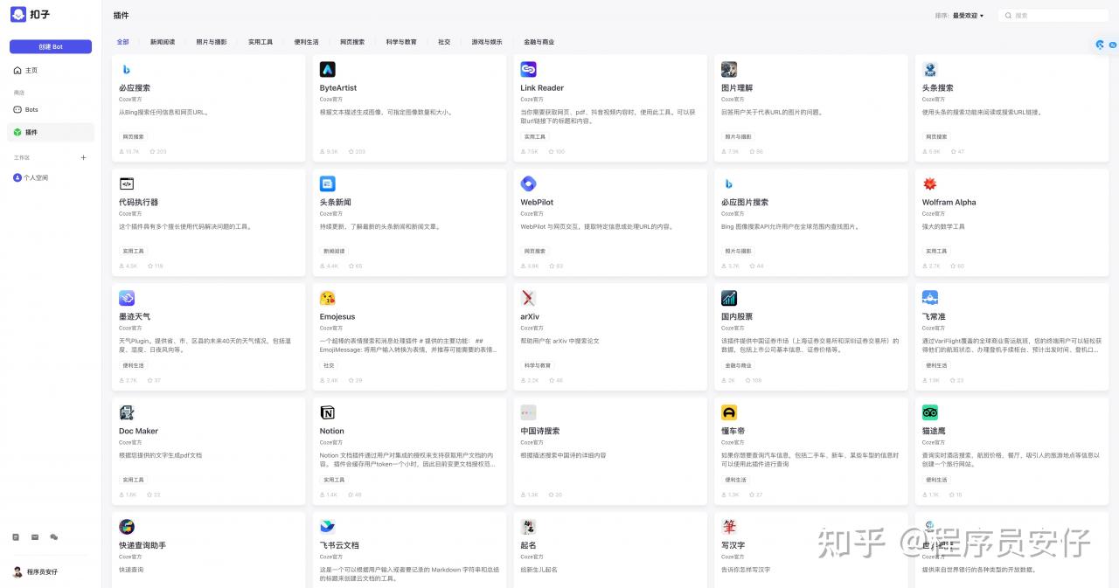Click the Notion plugin icon
This screenshot has height=588, width=1119.
(x=328, y=412)
